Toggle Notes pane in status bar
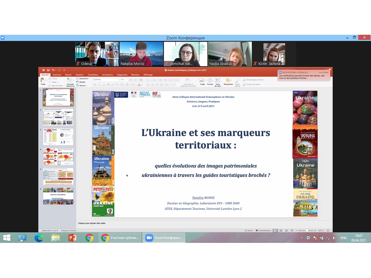This screenshot has width=371, height=278. 249,231
